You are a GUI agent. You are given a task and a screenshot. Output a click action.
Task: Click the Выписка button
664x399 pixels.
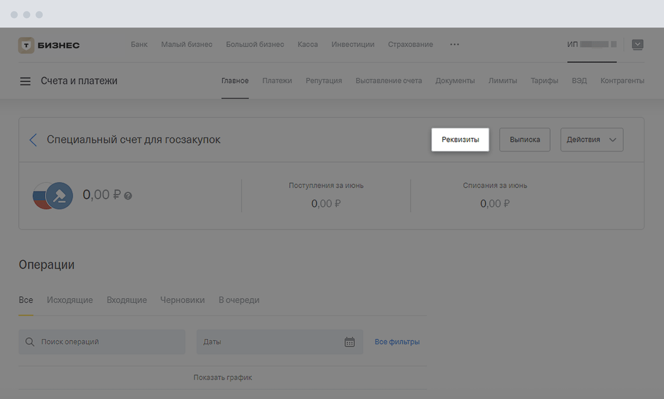pos(524,139)
